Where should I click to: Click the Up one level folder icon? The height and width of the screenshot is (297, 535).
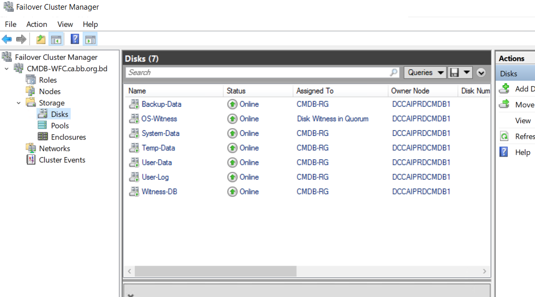(x=41, y=39)
